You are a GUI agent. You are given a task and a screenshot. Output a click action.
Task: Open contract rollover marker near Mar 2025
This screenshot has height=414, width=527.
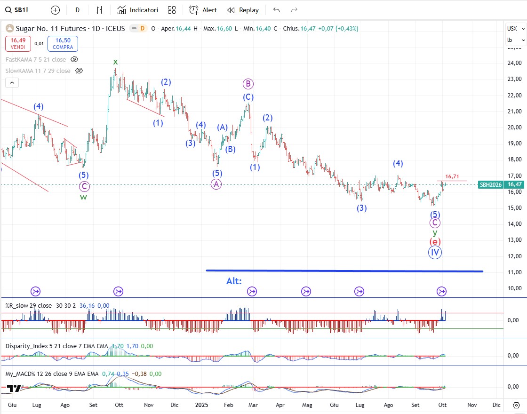pos(252,291)
